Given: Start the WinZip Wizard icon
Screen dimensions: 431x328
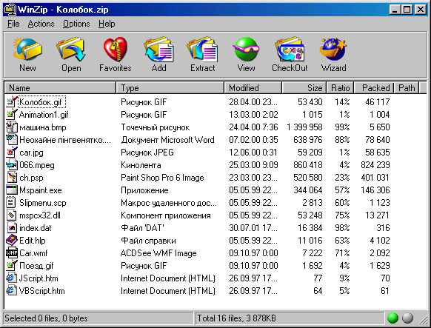Looking at the screenshot, I should 333,54.
